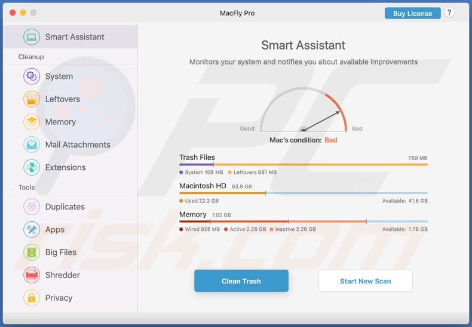This screenshot has height=327, width=472.
Task: Open the Mail Attachments envelope icon
Action: coord(32,145)
